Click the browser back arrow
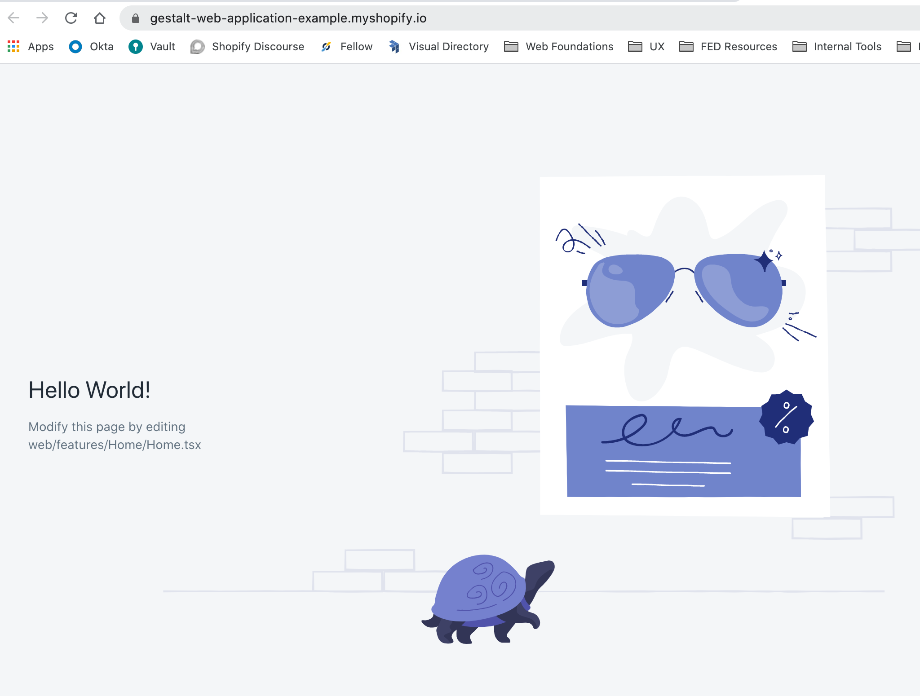 (13, 18)
